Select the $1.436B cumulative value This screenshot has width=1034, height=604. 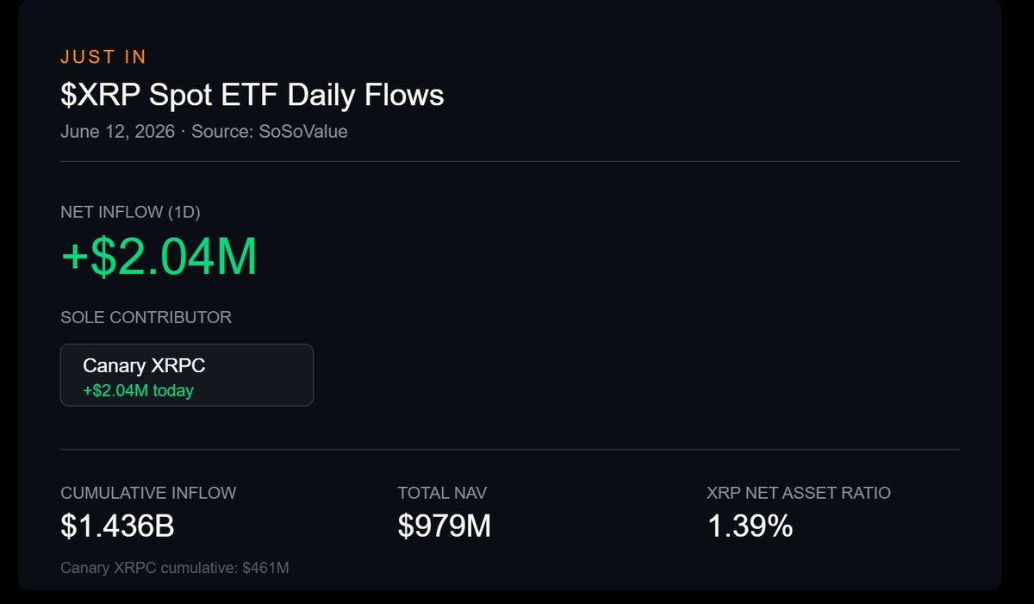[x=117, y=526]
